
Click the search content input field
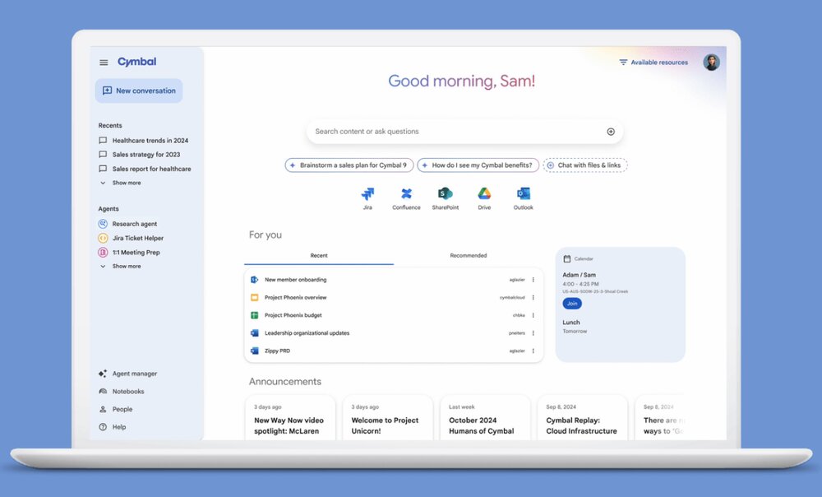point(411,131)
